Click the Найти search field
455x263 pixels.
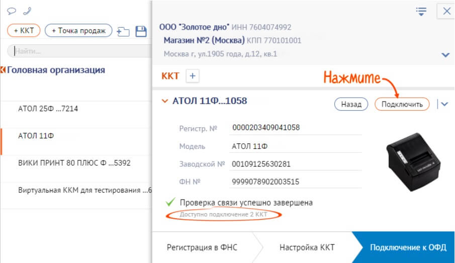80,51
